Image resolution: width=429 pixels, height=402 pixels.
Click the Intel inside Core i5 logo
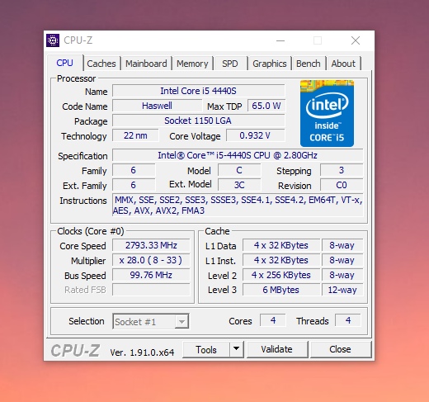(327, 113)
